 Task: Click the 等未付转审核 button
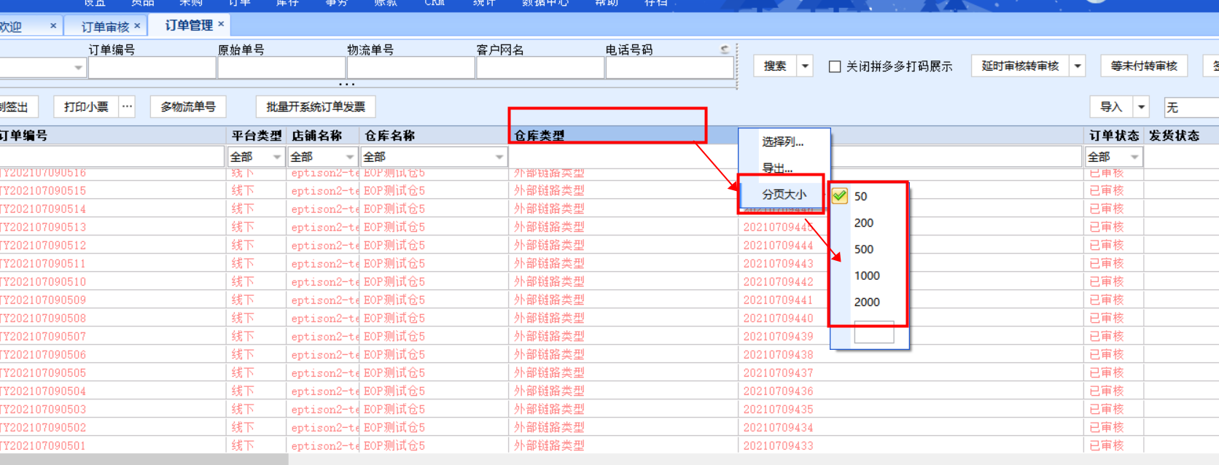(1143, 66)
